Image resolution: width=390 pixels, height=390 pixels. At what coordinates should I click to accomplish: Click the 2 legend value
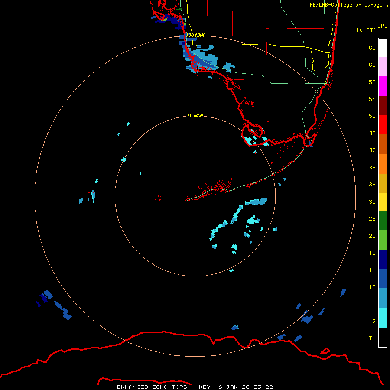[374, 322]
